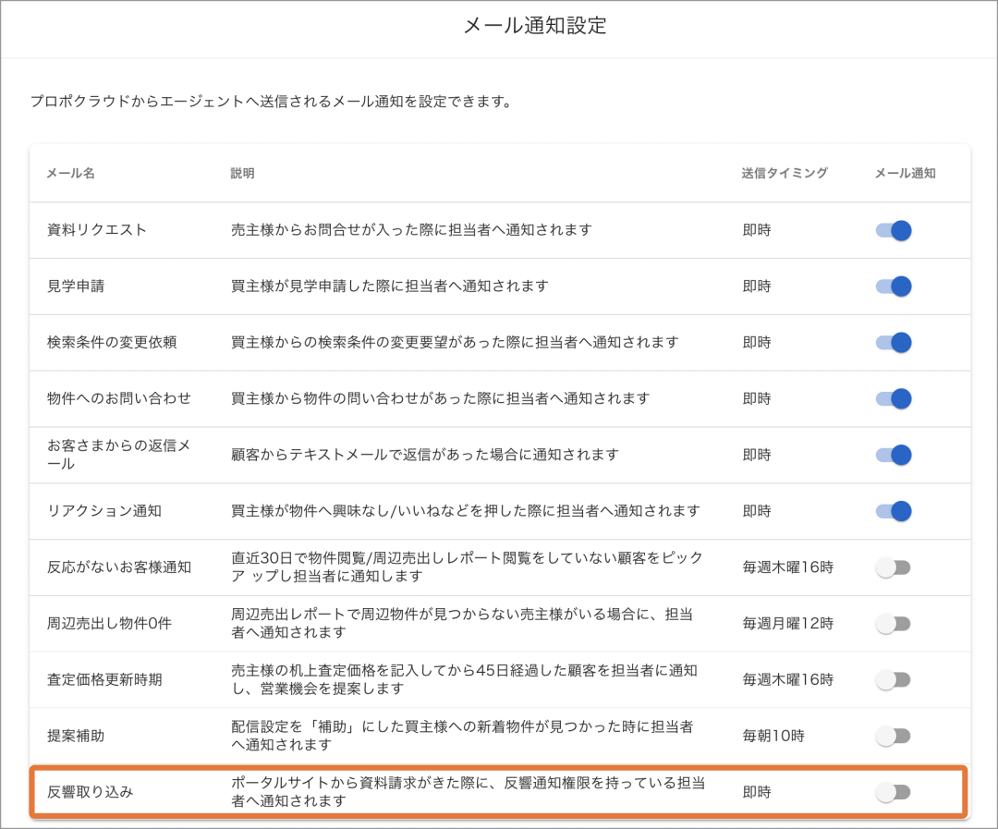Click description mentioning 45日経過した顧客
The image size is (998, 829).
point(464,679)
